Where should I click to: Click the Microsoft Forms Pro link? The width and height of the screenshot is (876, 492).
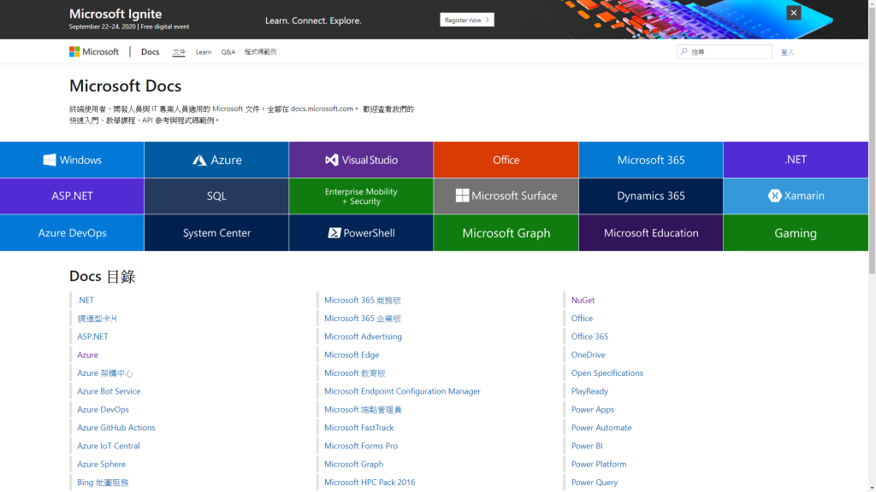tap(361, 446)
